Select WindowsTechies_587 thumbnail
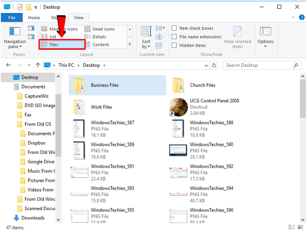307x235 pixels. (79, 129)
